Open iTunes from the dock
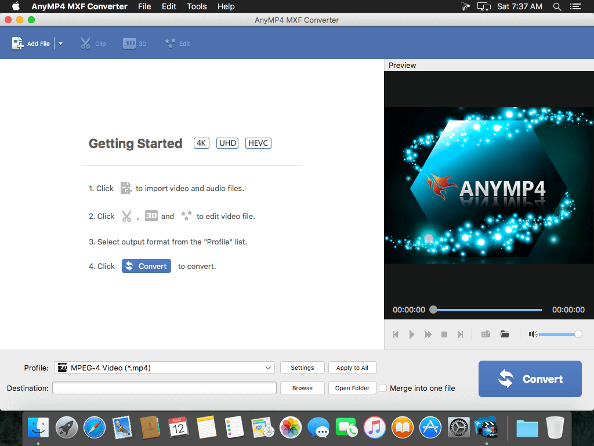594x446 pixels. [374, 428]
